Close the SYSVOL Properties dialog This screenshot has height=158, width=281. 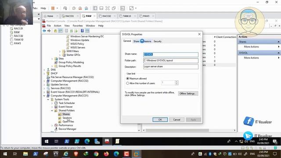199,34
